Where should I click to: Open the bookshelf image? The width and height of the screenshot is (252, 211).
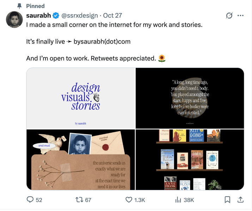coord(190,160)
